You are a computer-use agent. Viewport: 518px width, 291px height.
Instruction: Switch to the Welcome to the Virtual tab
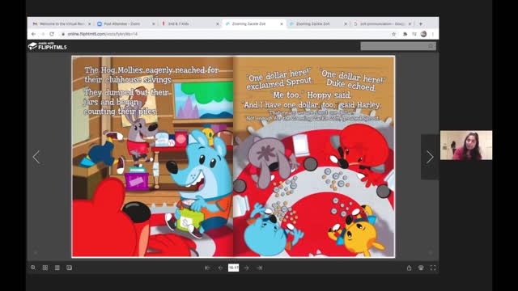pos(62,23)
